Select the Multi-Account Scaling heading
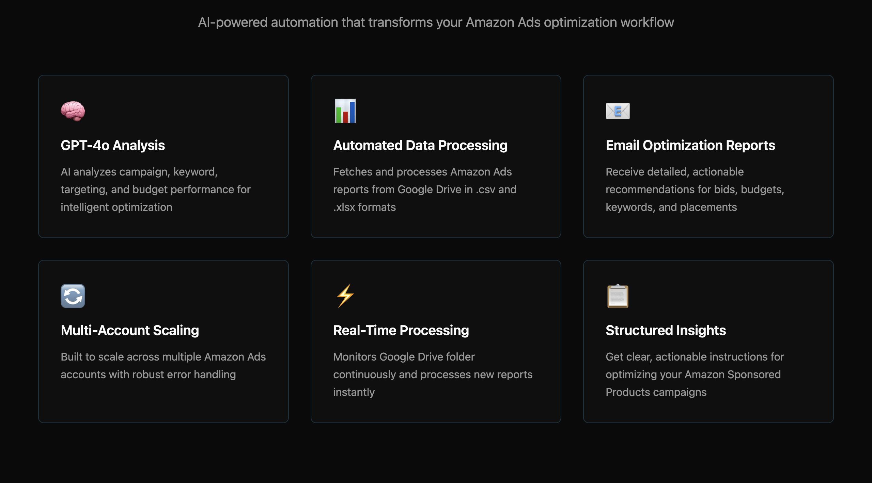Image resolution: width=872 pixels, height=483 pixels. [130, 330]
